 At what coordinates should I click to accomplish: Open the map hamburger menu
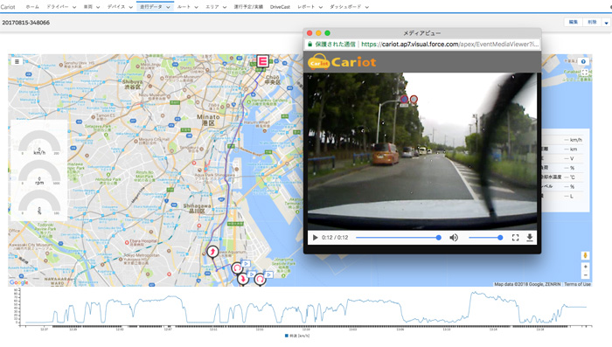click(17, 62)
